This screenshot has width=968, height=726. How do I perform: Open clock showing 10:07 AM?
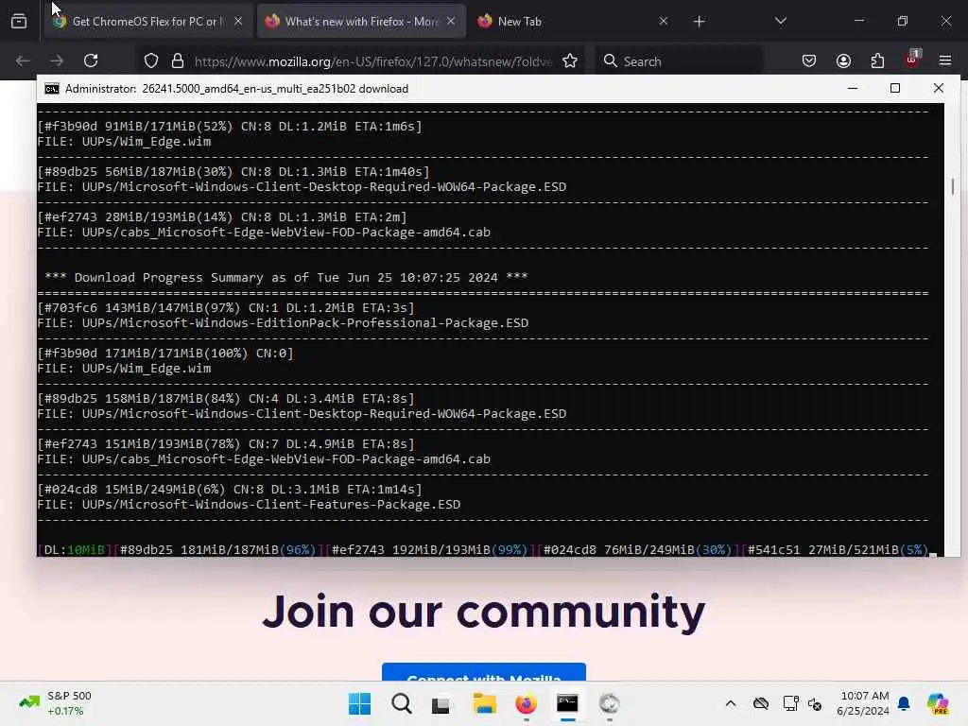tap(863, 703)
